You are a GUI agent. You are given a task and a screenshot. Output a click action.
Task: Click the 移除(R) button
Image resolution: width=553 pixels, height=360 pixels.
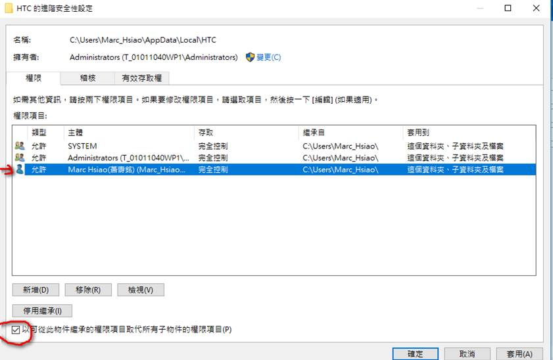(x=88, y=290)
